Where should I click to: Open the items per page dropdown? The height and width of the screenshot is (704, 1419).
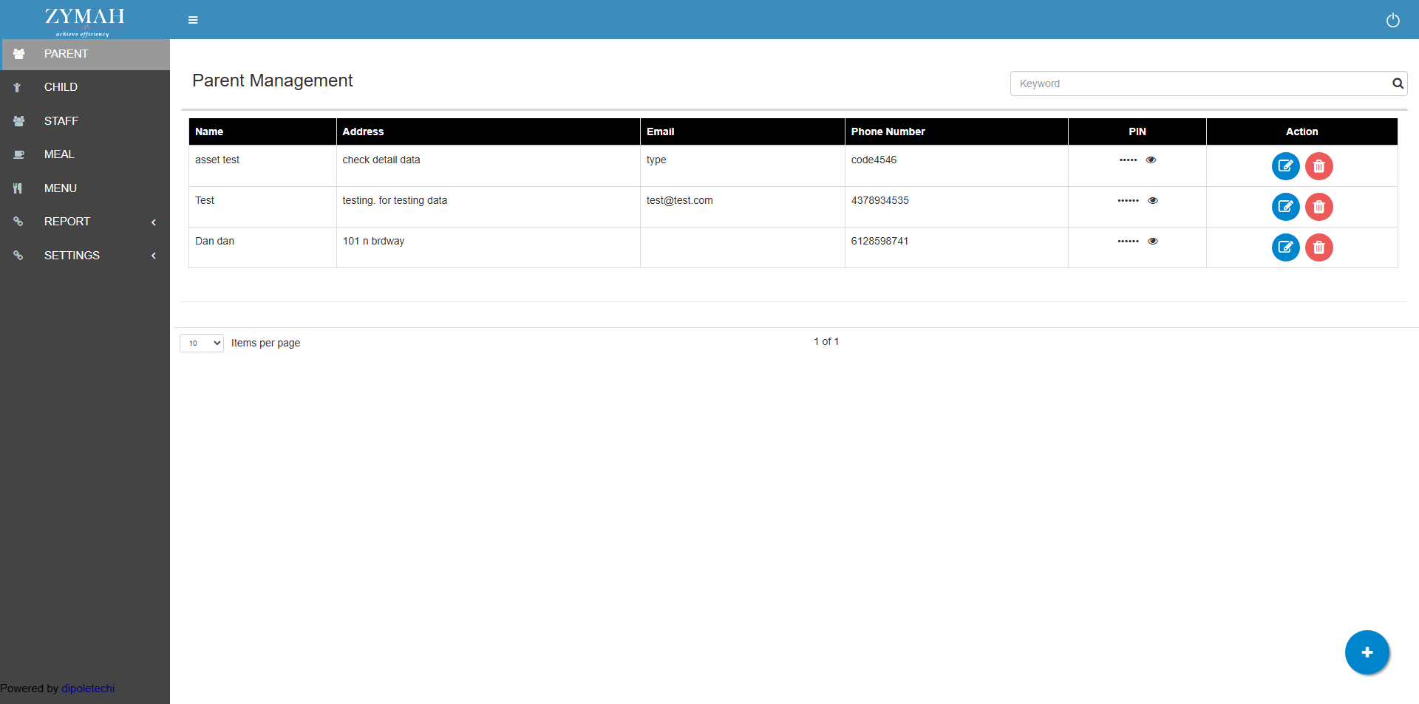click(202, 343)
